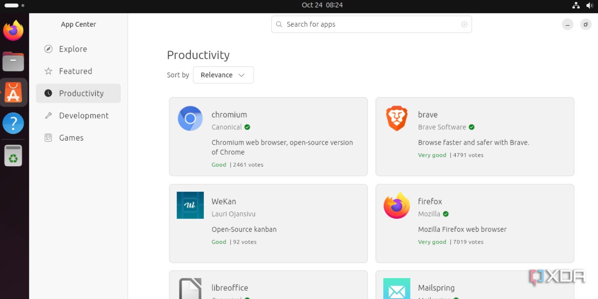Focus the Search for apps field

(372, 24)
